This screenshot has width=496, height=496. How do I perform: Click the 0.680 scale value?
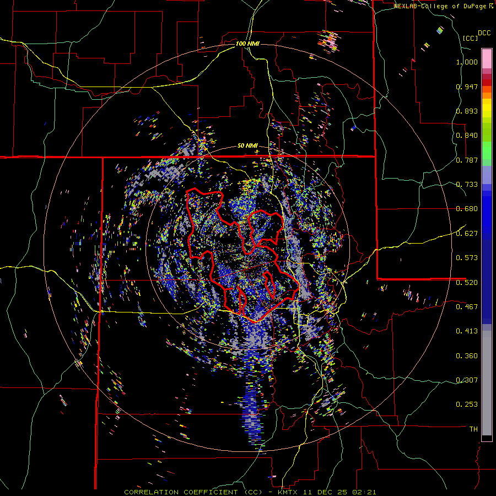pyautogui.click(x=467, y=209)
